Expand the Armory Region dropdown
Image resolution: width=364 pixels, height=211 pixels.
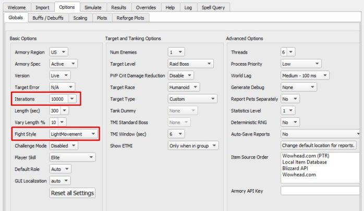(x=58, y=52)
